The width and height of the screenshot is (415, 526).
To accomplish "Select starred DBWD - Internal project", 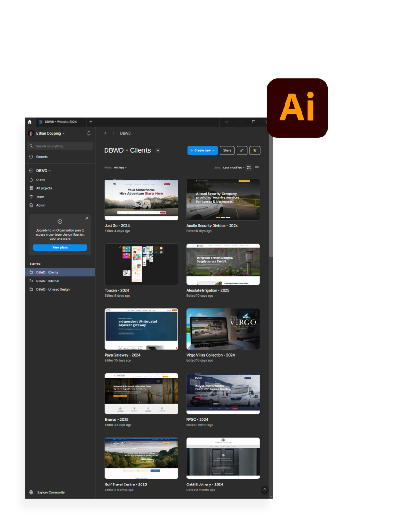I will coord(60,281).
